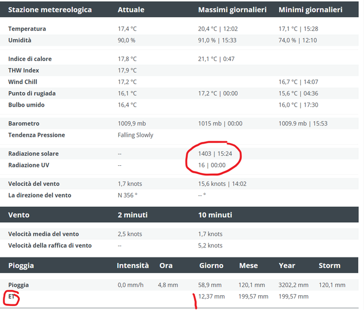Select 'Velocità della raffica di vento' label

coord(50,246)
